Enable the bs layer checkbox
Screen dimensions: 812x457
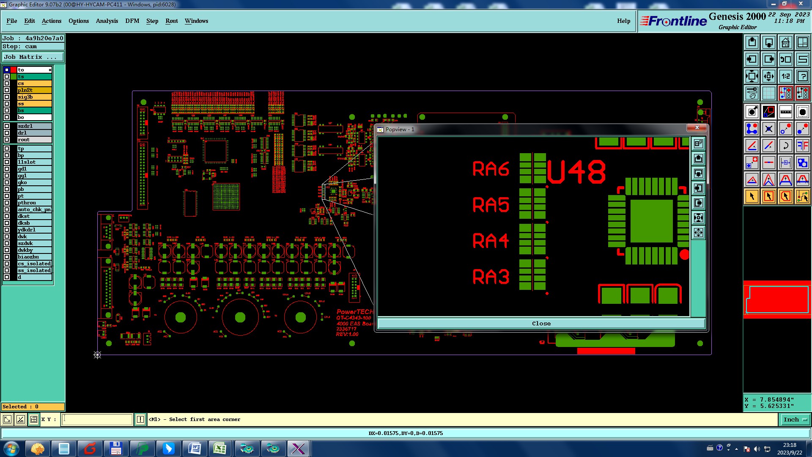click(7, 110)
